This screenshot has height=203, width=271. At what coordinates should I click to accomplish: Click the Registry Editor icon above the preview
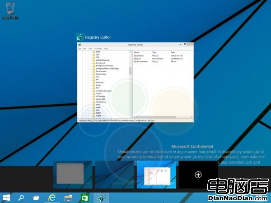(x=79, y=37)
